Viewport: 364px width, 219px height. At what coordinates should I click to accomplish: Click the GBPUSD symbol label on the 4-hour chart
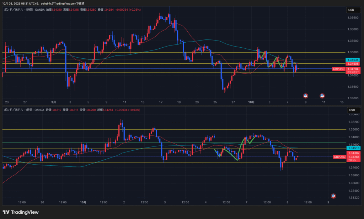coord(339,69)
